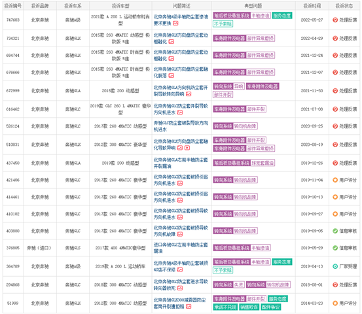Open image icon in complaint 364789 row
Image resolution: width=362 pixels, height=314 pixels.
(180, 270)
